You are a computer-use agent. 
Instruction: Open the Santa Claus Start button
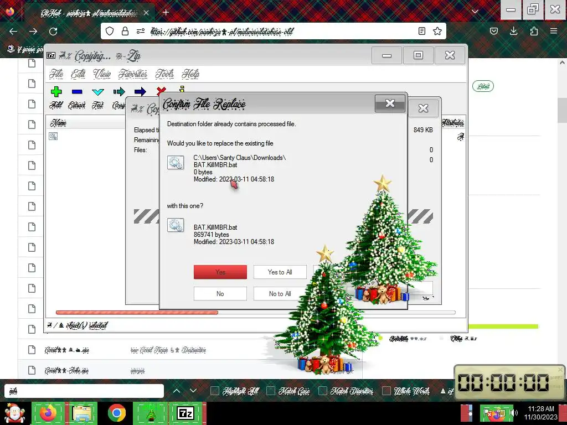(x=14, y=413)
